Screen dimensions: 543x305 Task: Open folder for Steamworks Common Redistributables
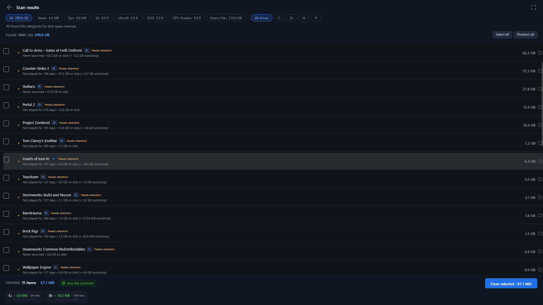coord(540,252)
